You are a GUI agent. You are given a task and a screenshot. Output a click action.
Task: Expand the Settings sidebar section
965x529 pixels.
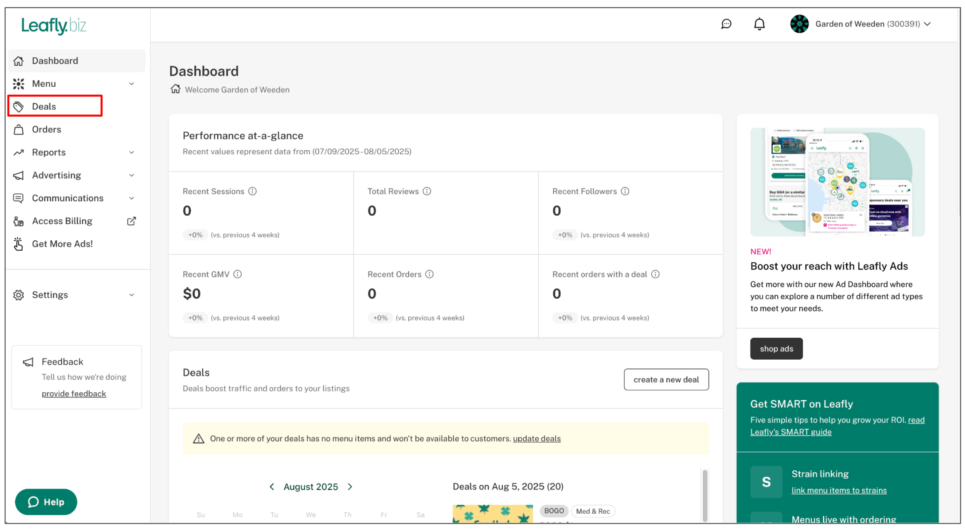(132, 295)
